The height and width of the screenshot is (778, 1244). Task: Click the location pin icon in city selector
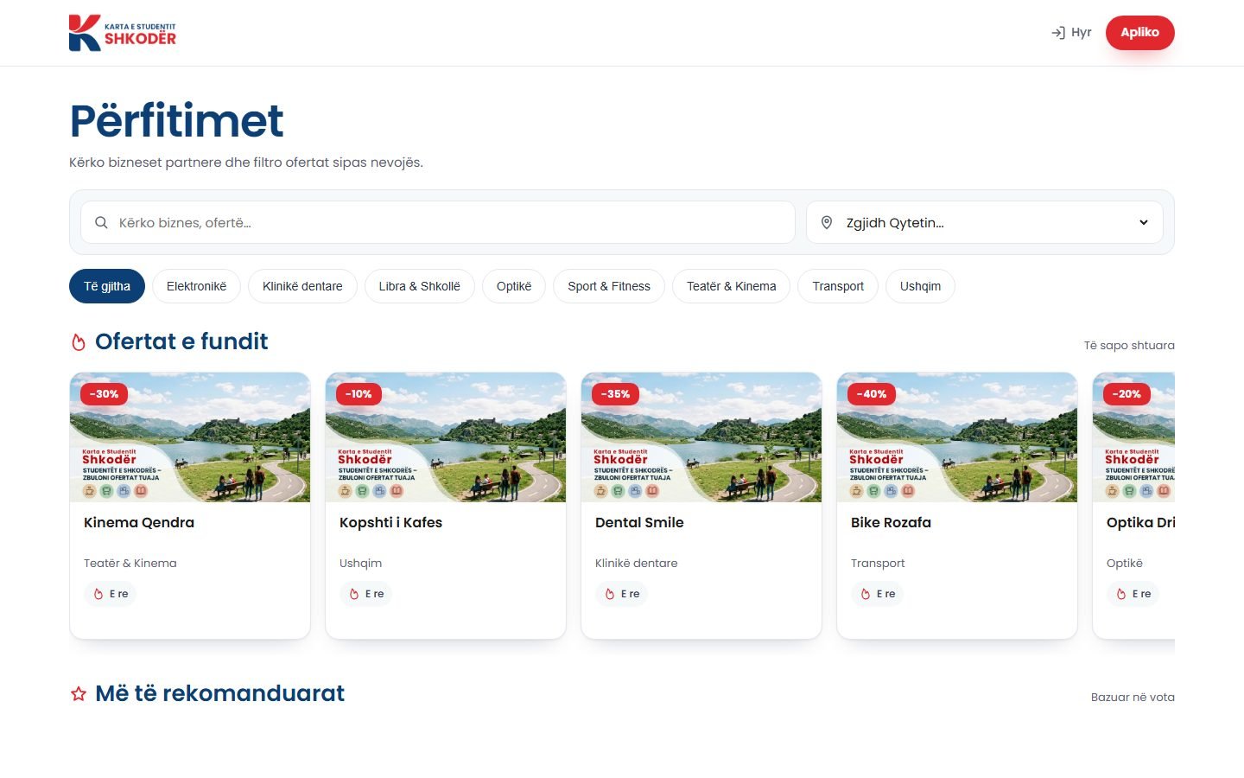827,223
